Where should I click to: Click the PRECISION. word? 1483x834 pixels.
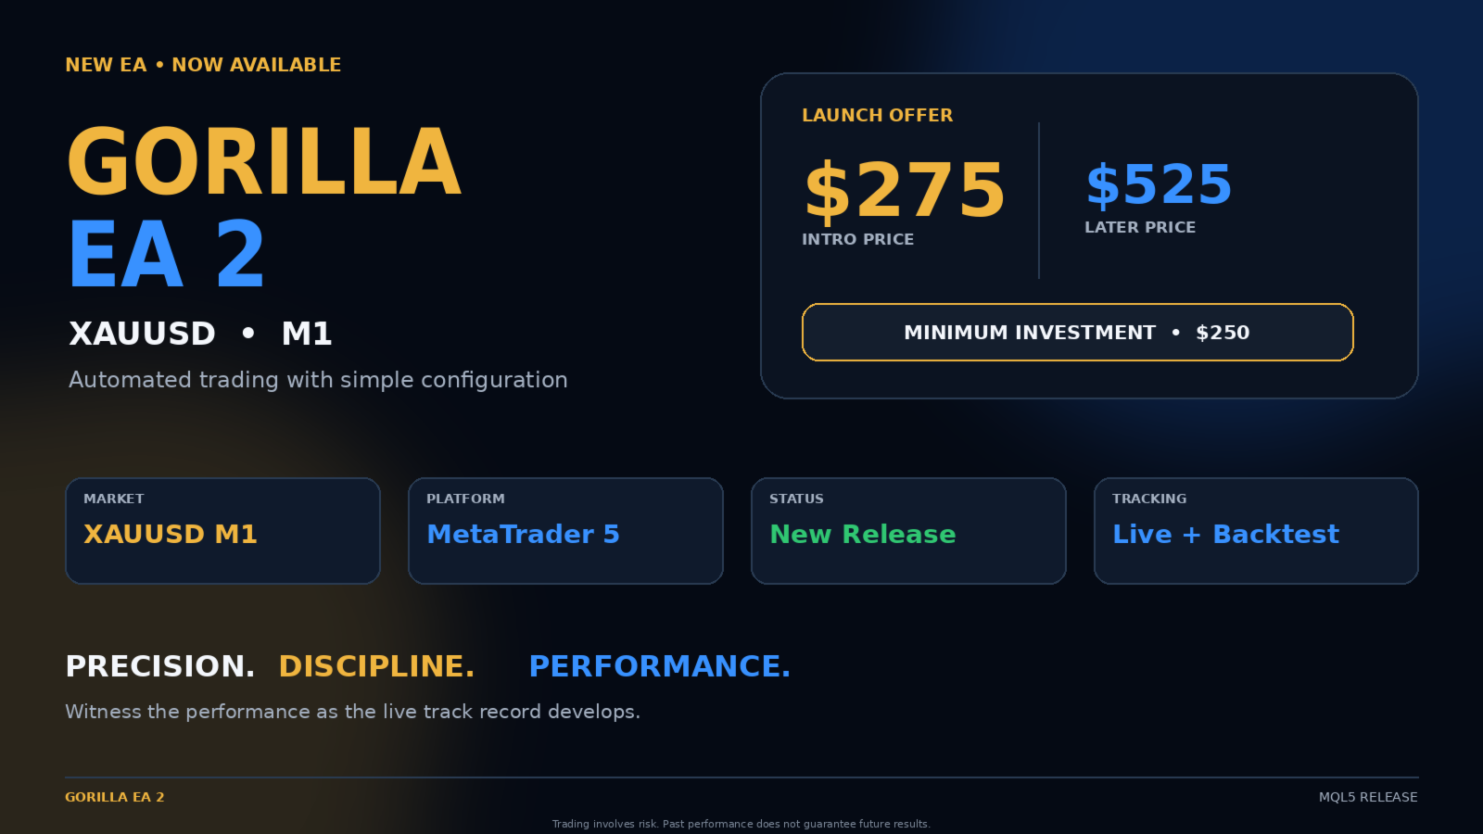coord(159,666)
